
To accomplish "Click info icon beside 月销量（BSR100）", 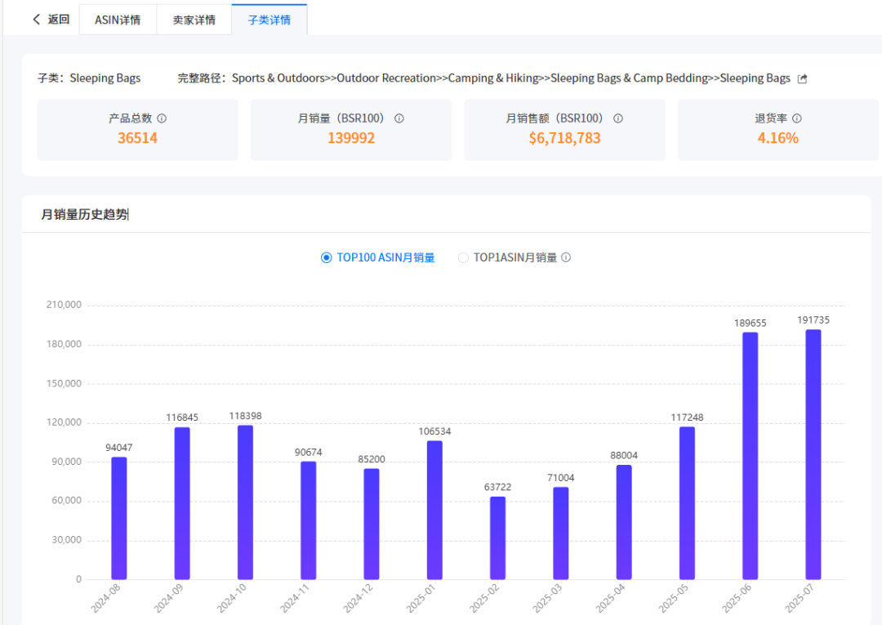I will pos(399,118).
